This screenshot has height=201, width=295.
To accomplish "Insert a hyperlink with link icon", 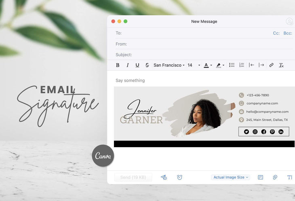I will [x=271, y=65].
